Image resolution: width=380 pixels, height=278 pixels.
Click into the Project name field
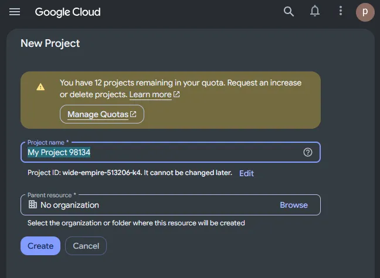tap(171, 152)
